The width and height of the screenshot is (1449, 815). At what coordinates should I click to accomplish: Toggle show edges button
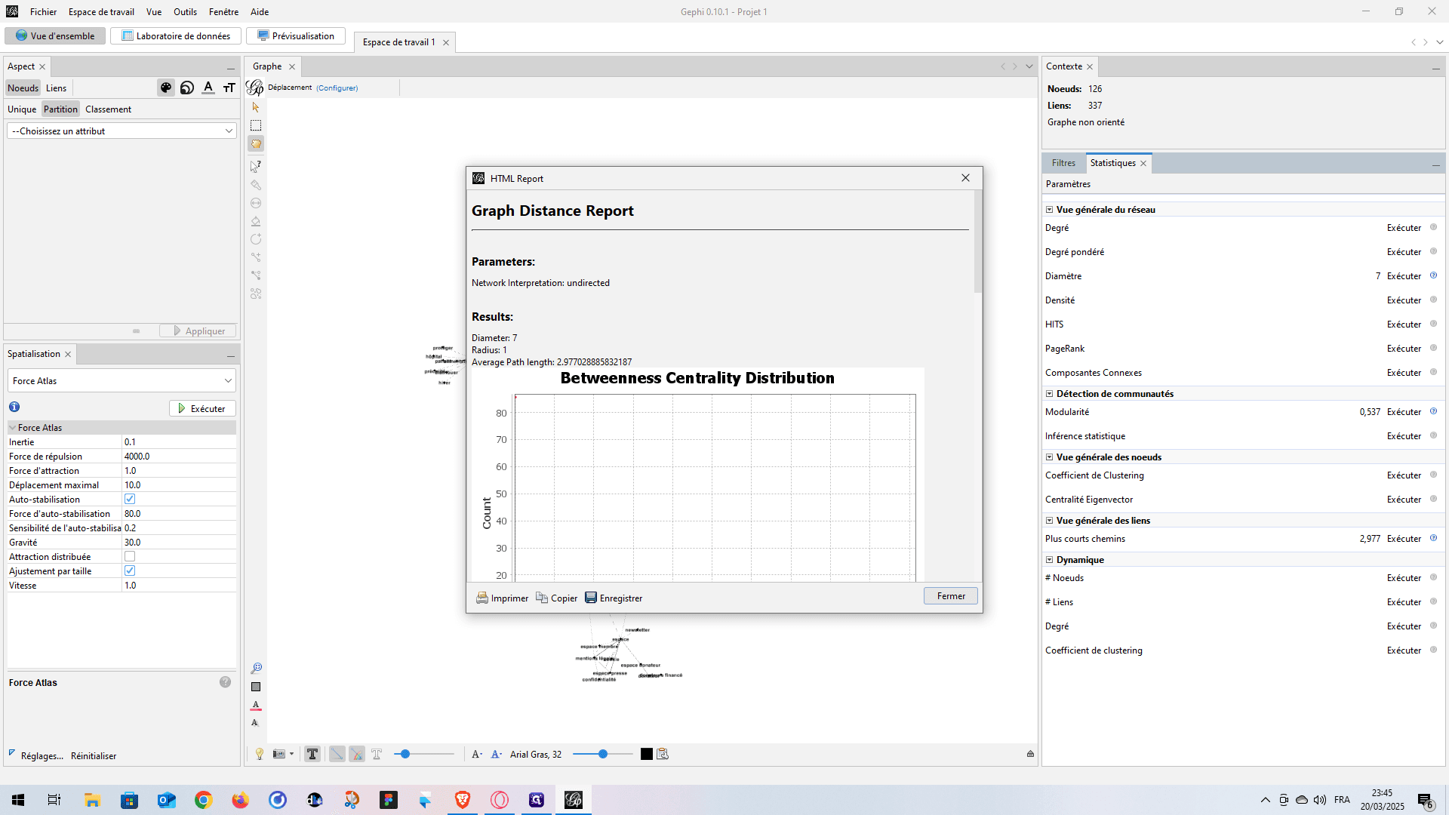337,754
